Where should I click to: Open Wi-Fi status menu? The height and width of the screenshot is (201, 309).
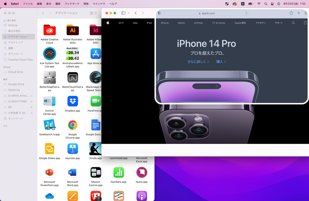pyautogui.click(x=259, y=4)
